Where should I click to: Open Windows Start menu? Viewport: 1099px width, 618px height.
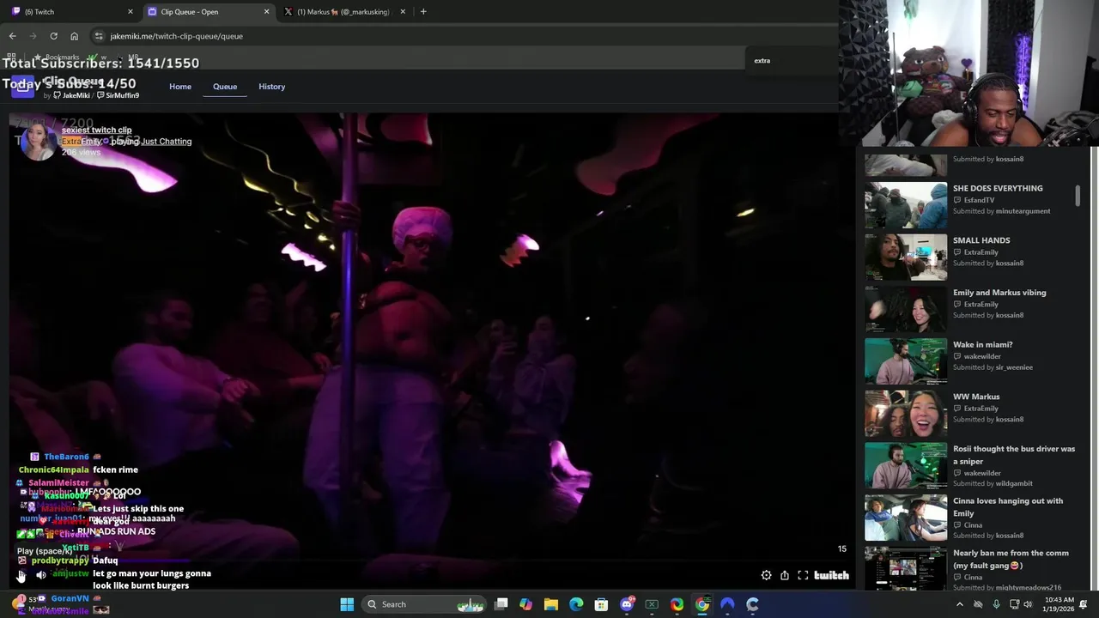(x=347, y=604)
